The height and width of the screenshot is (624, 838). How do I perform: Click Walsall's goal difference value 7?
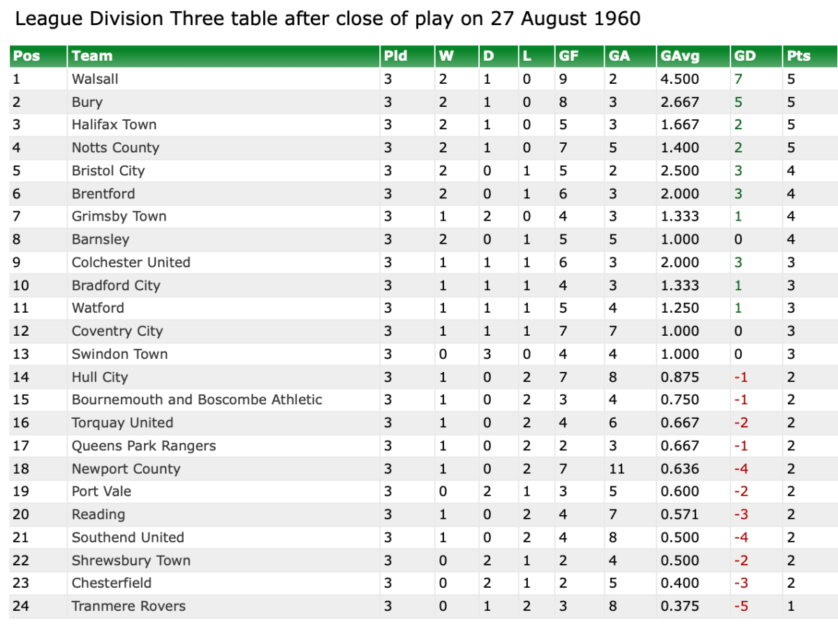click(738, 79)
